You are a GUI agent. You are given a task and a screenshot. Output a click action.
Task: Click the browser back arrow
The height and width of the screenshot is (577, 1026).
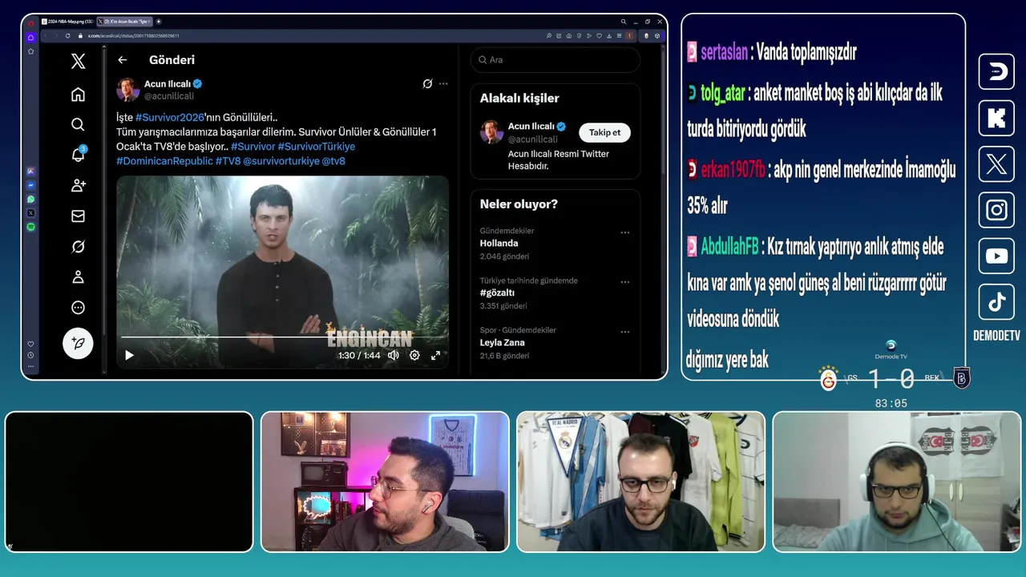[x=45, y=35]
